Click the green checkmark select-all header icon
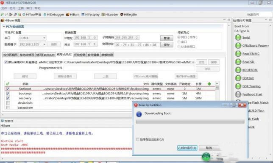This screenshot has height=163, width=273. 8,84
